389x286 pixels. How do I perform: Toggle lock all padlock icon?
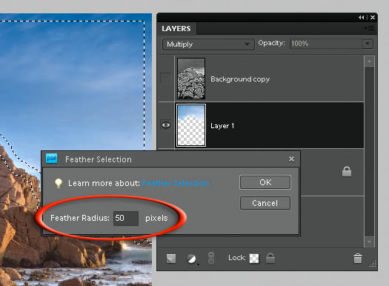click(x=270, y=258)
